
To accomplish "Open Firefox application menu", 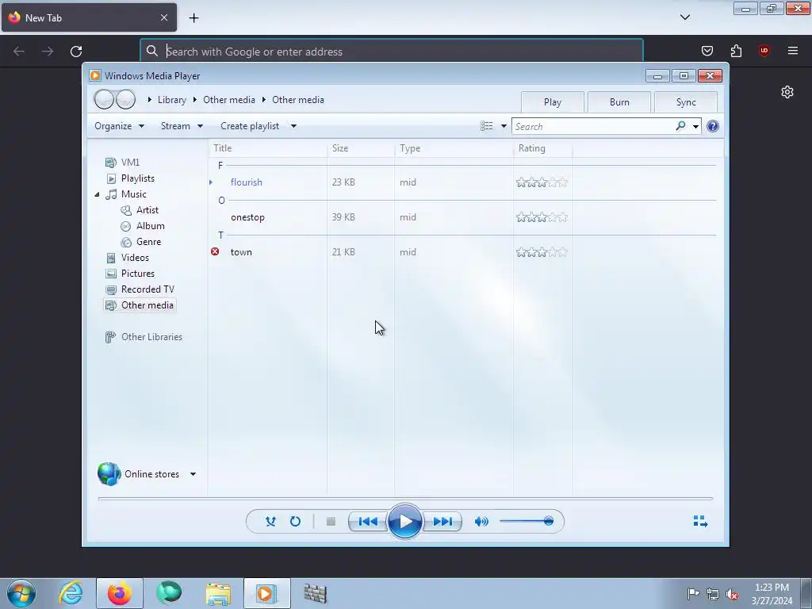I will [793, 51].
